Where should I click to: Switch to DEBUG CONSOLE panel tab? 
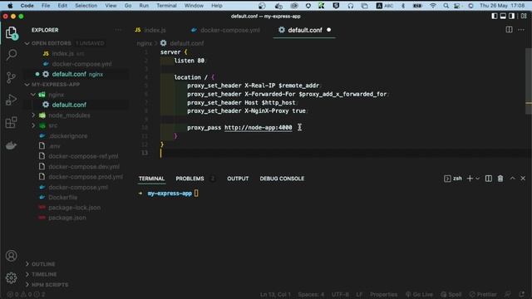point(282,179)
